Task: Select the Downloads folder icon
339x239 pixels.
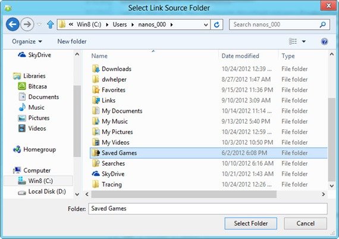Action: [x=96, y=69]
